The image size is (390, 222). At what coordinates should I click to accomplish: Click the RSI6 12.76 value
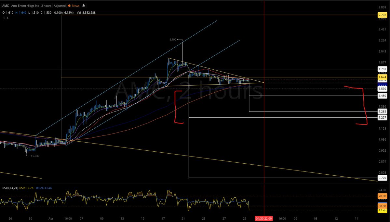[x=26, y=188]
